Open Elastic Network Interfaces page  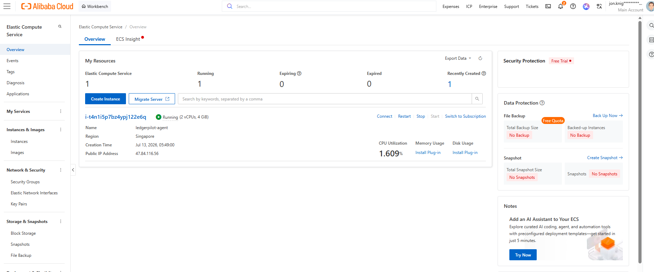(34, 193)
